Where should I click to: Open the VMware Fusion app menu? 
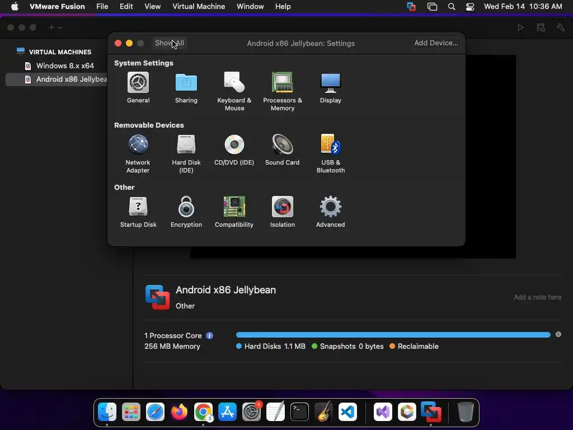click(57, 7)
